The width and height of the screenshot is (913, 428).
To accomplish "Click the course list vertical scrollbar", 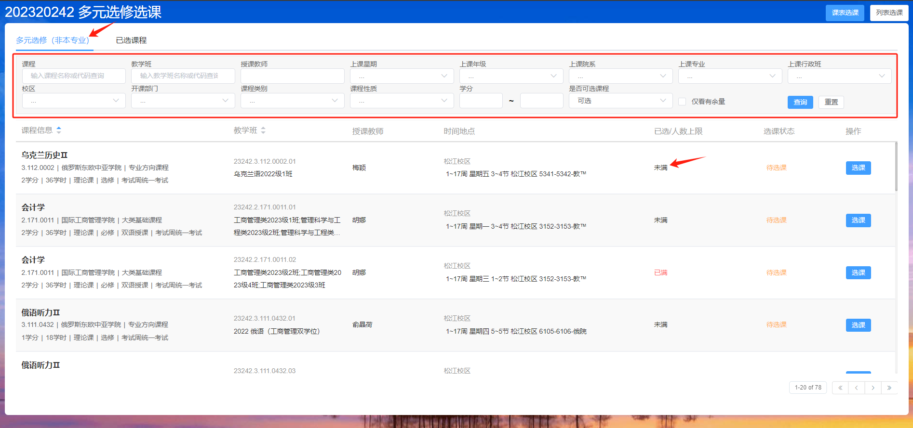I will (x=896, y=166).
